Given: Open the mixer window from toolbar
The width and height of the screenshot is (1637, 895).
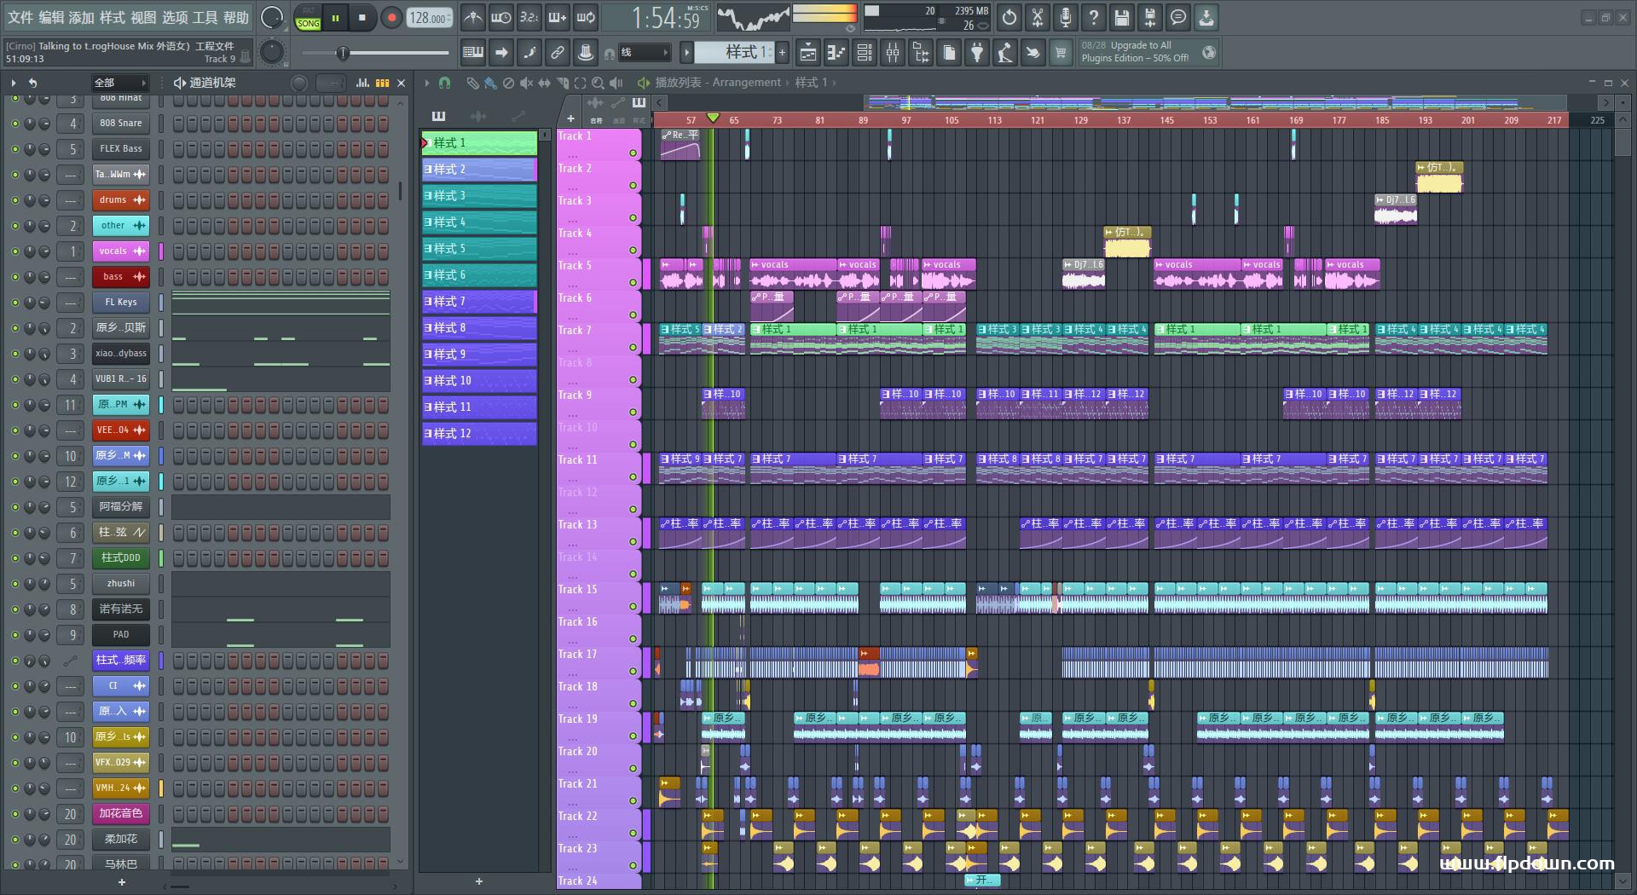Looking at the screenshot, I should [893, 53].
